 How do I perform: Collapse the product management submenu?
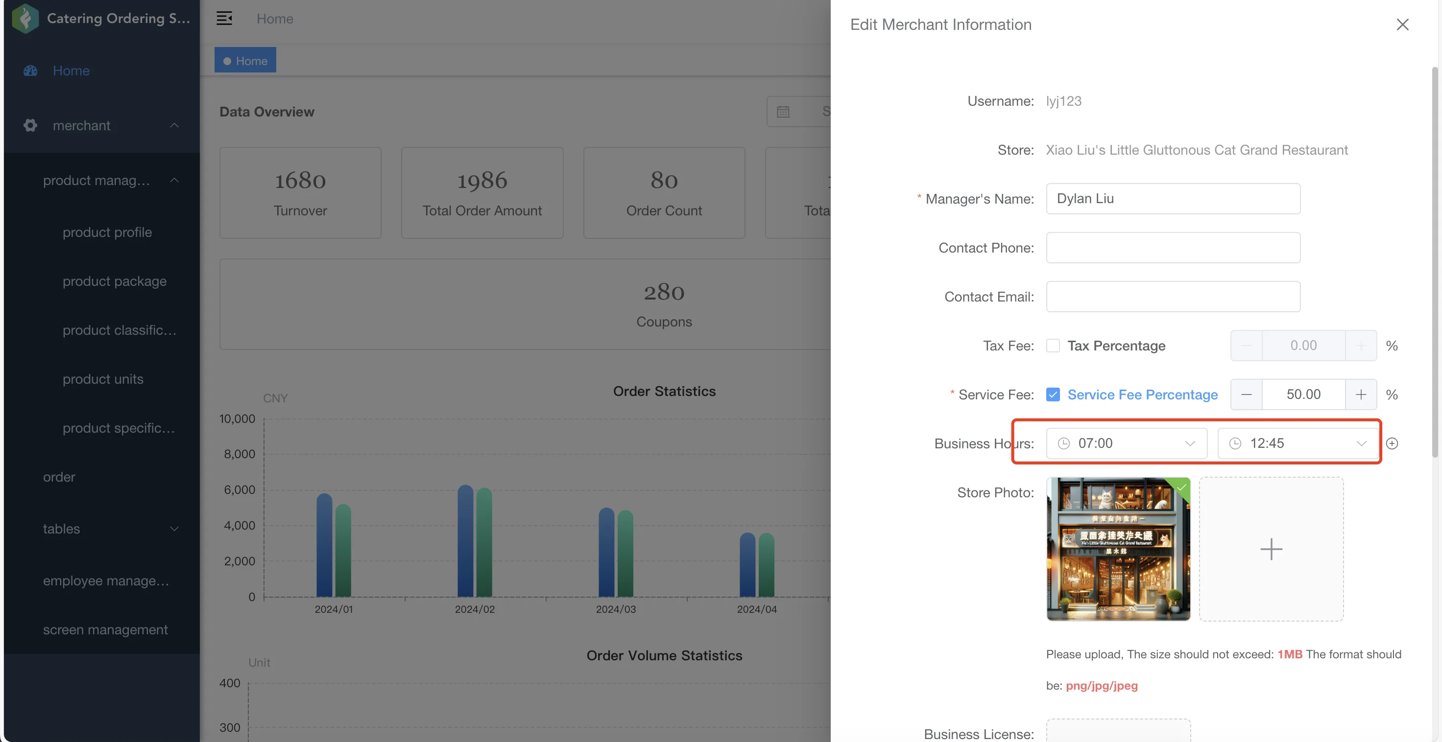tap(174, 180)
